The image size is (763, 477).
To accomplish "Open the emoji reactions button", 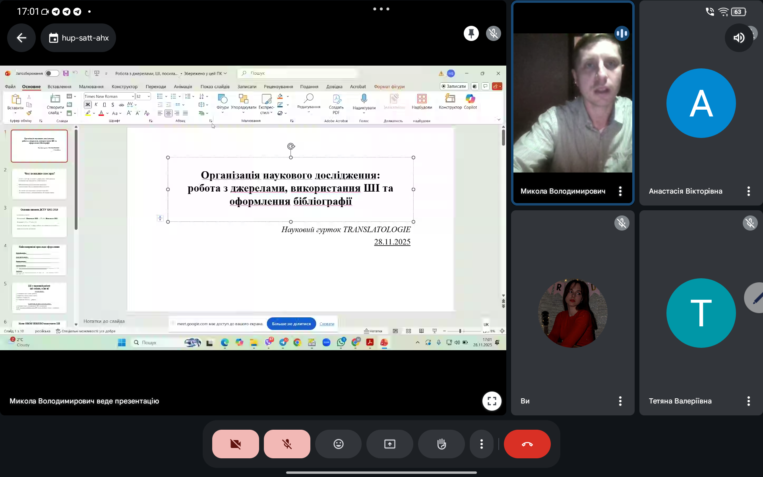I will tap(338, 444).
